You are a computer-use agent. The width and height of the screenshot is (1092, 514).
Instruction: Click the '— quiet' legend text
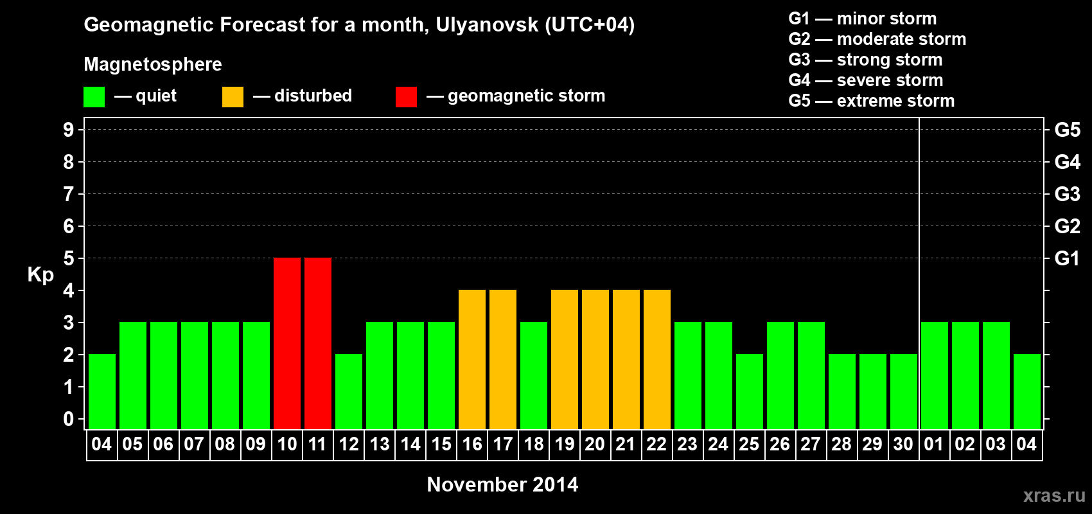click(x=145, y=96)
